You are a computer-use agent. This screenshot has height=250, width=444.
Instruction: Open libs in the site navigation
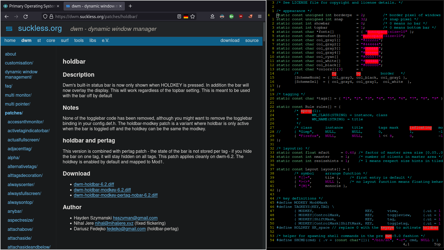(93, 41)
